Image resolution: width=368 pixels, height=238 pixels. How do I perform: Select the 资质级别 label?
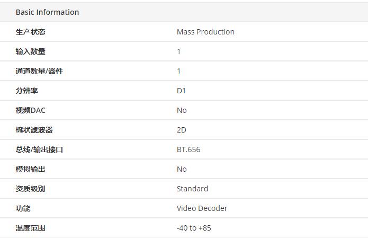coord(30,189)
